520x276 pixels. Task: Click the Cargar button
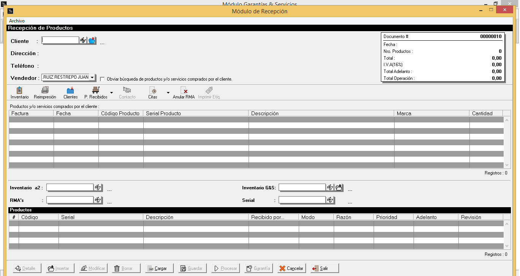(x=159, y=268)
